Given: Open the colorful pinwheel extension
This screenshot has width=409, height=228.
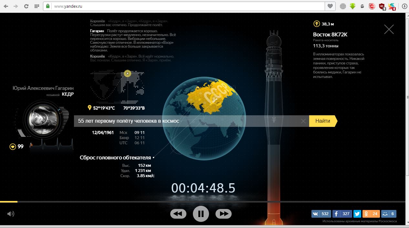Looking at the screenshot, I should [x=392, y=6].
